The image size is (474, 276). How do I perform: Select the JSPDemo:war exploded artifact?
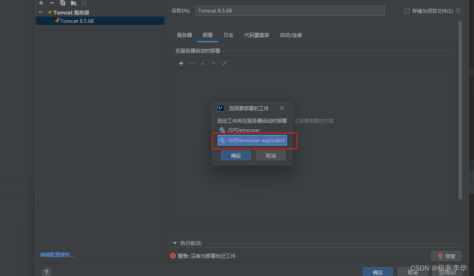[x=252, y=140]
